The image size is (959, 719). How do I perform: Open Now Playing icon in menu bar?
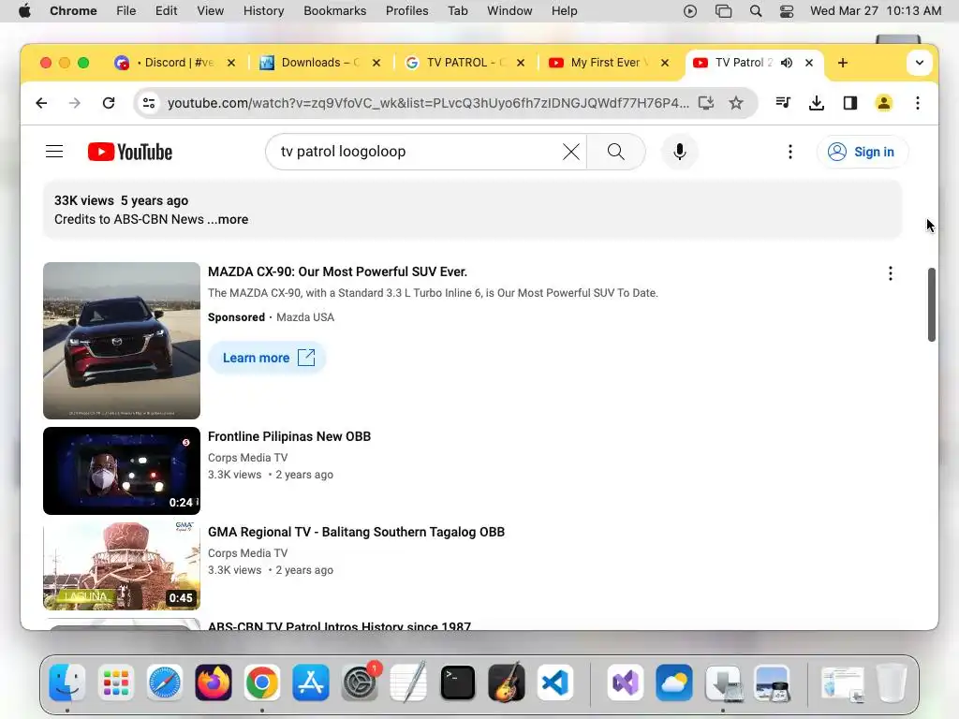pyautogui.click(x=690, y=11)
